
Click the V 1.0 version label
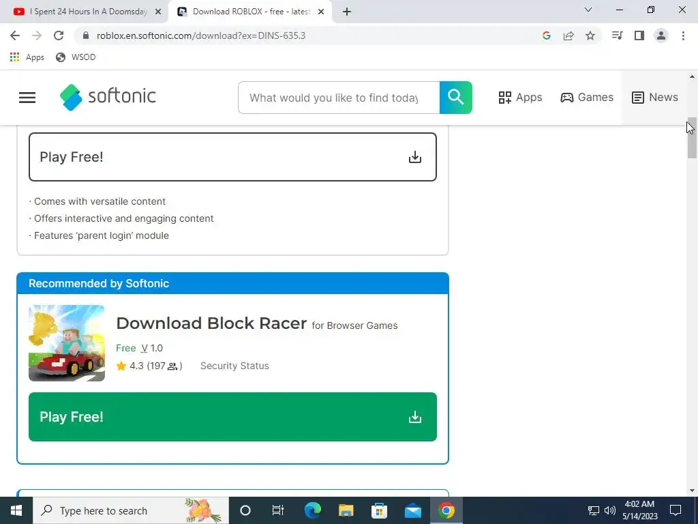click(152, 348)
